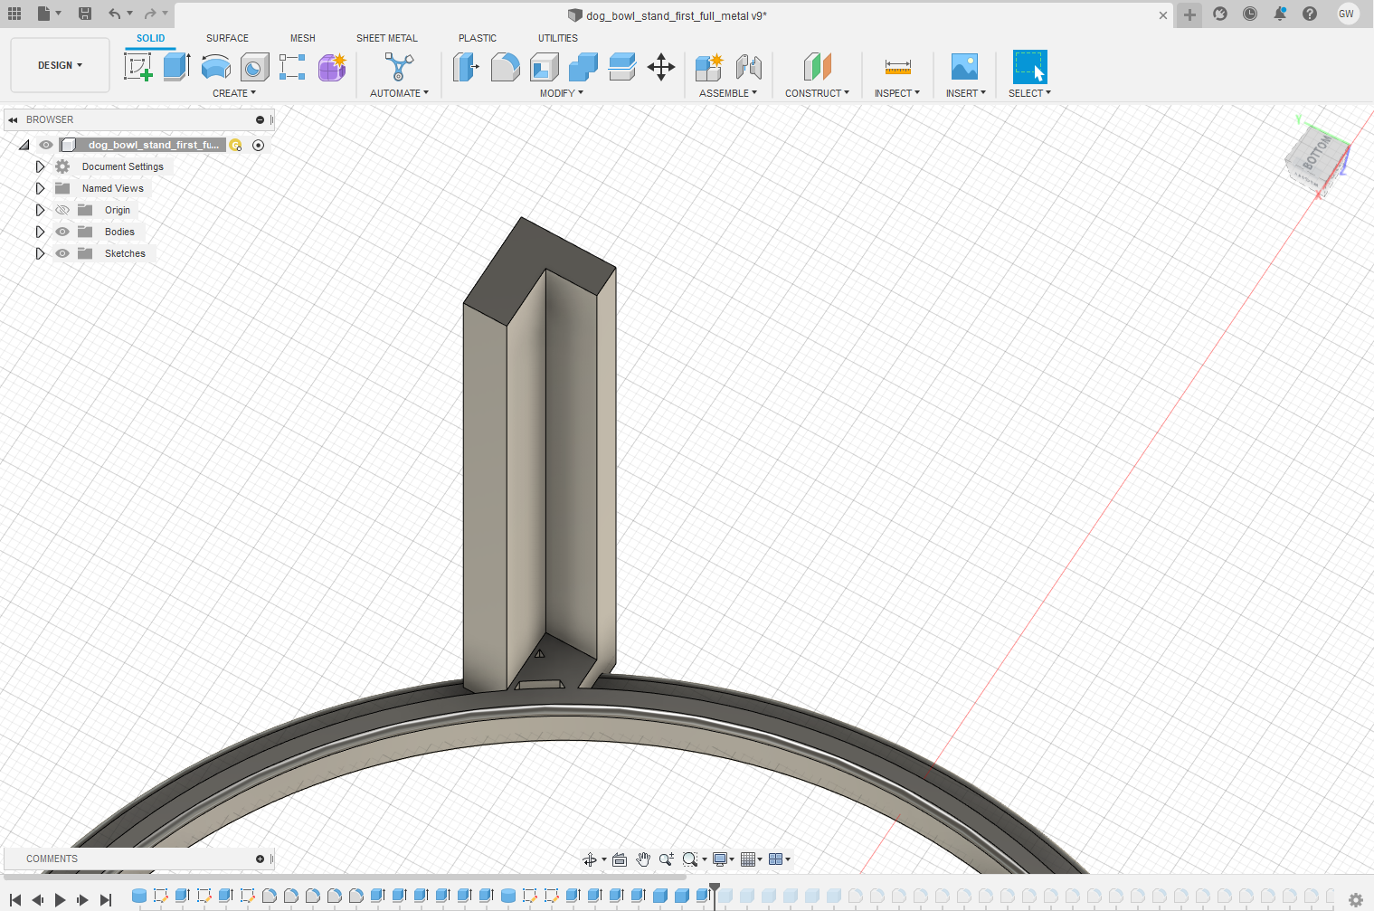Select the Extrude tool
This screenshot has width=1374, height=911.
click(x=176, y=67)
